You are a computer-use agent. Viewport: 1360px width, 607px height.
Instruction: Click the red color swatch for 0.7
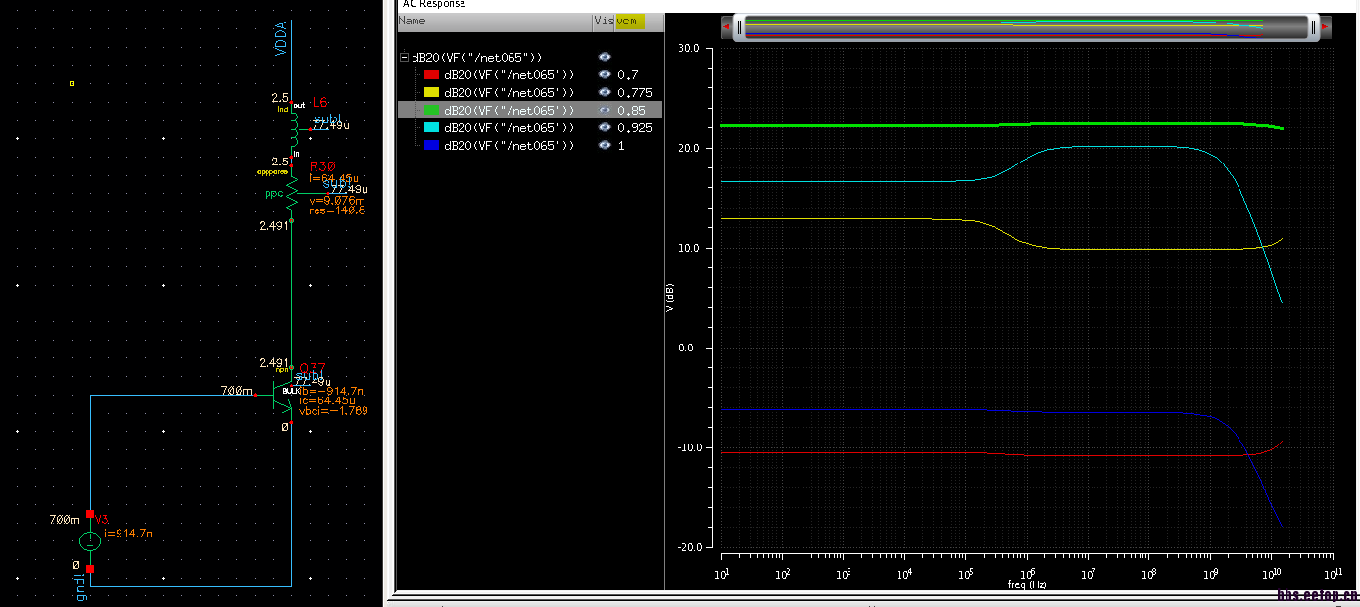point(431,75)
